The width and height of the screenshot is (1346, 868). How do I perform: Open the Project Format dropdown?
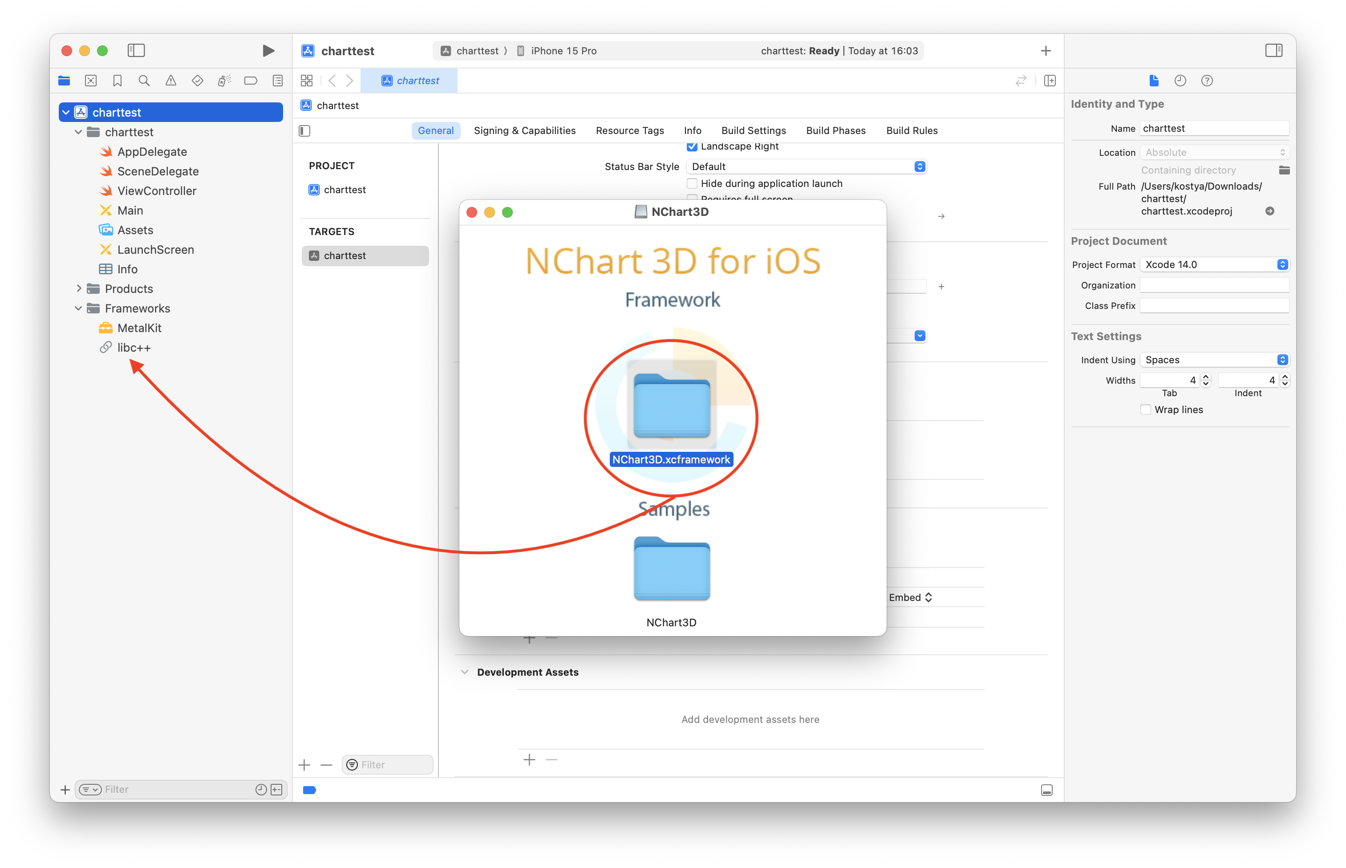click(1214, 264)
